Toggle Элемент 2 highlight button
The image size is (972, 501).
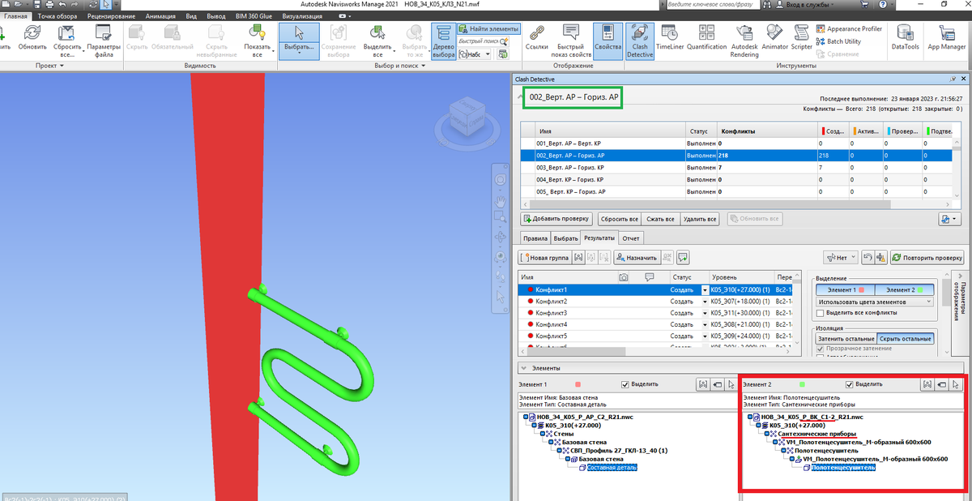pos(904,289)
